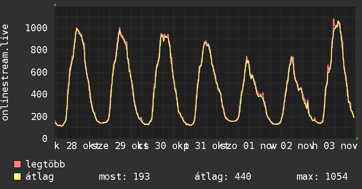
Task: Click the '31 okt' date label
Action: point(211,146)
